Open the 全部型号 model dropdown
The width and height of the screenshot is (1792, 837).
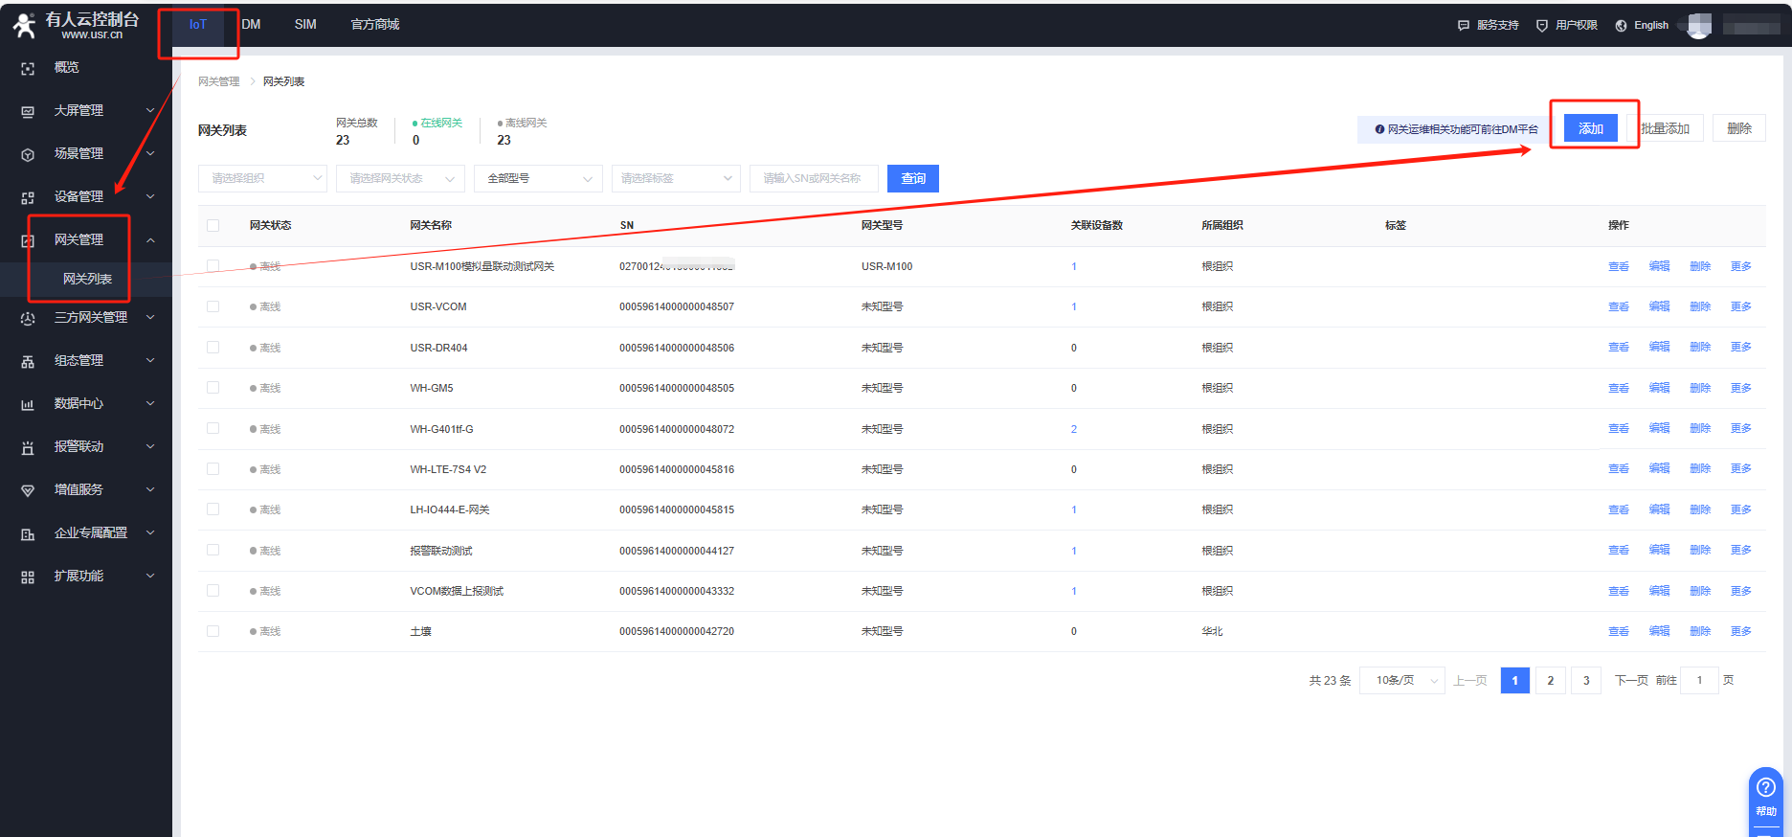pos(538,179)
